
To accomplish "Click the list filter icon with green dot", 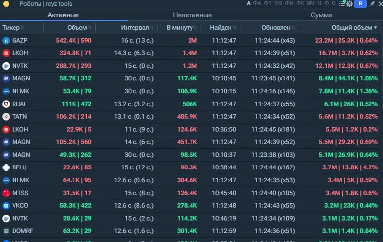I will click(x=342, y=3).
